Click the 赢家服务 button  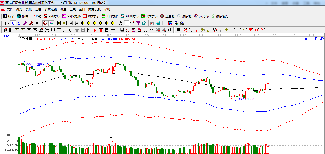tap(220, 16)
